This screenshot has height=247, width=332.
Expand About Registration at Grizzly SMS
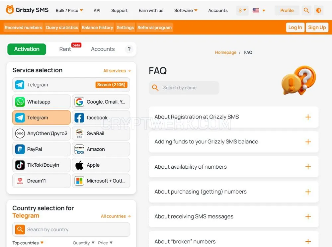[x=234, y=117]
